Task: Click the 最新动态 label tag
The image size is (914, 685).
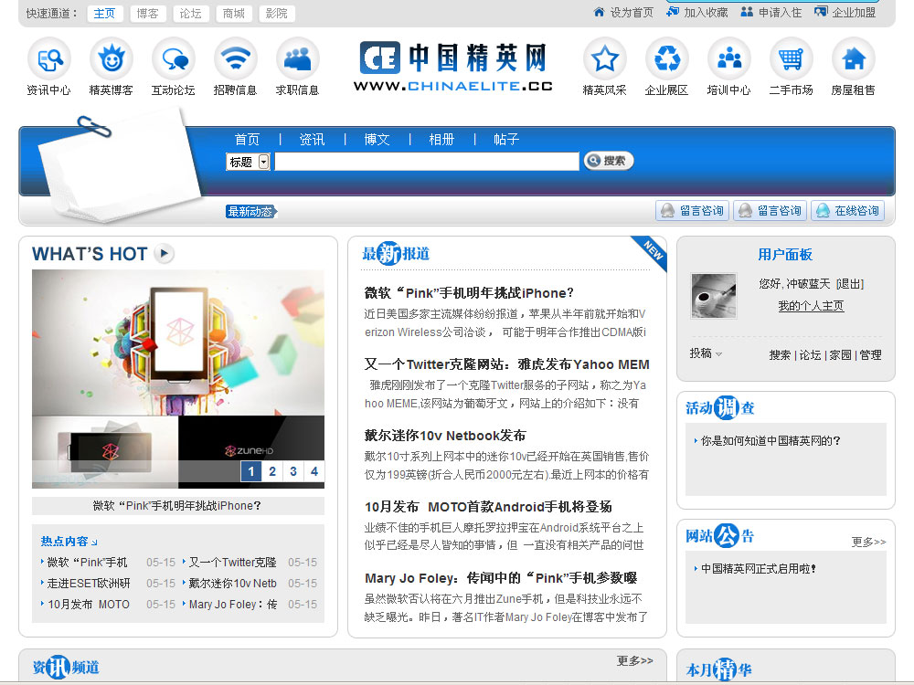Action: pos(251,212)
